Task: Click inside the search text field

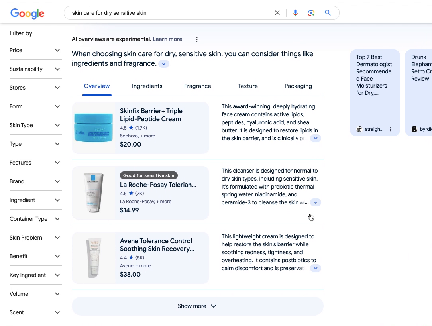Action: pos(167,13)
